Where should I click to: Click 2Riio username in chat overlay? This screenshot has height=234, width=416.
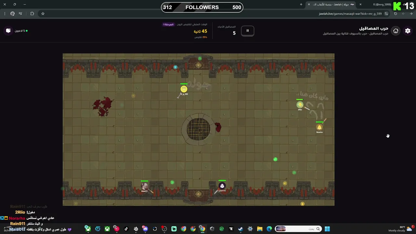[20, 212]
